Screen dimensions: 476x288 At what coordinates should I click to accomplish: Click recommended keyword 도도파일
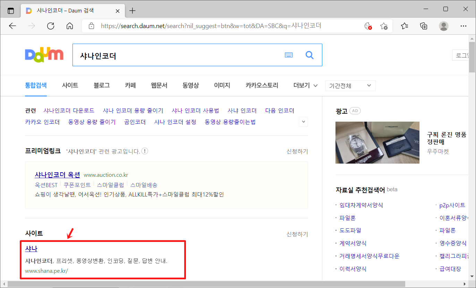350,230
